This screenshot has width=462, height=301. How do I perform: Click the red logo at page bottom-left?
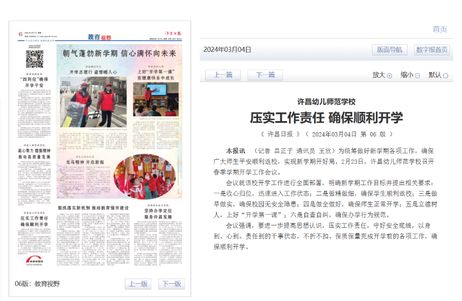coord(35,261)
